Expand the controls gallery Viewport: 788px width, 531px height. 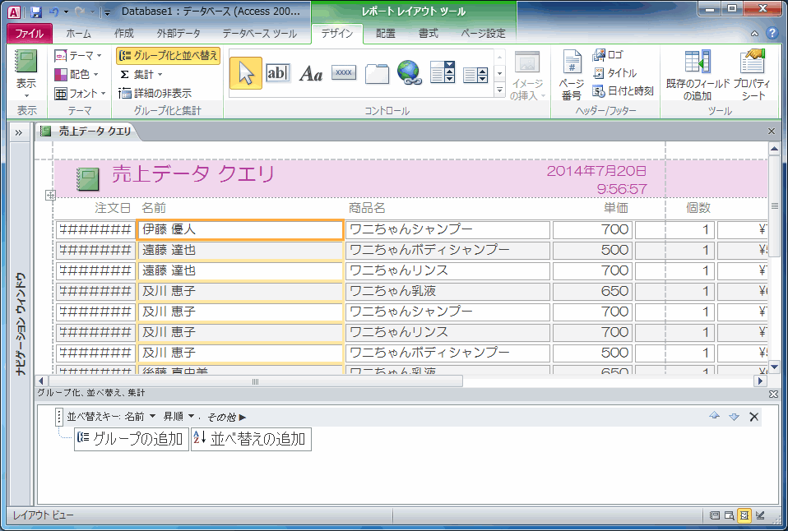pyautogui.click(x=499, y=90)
